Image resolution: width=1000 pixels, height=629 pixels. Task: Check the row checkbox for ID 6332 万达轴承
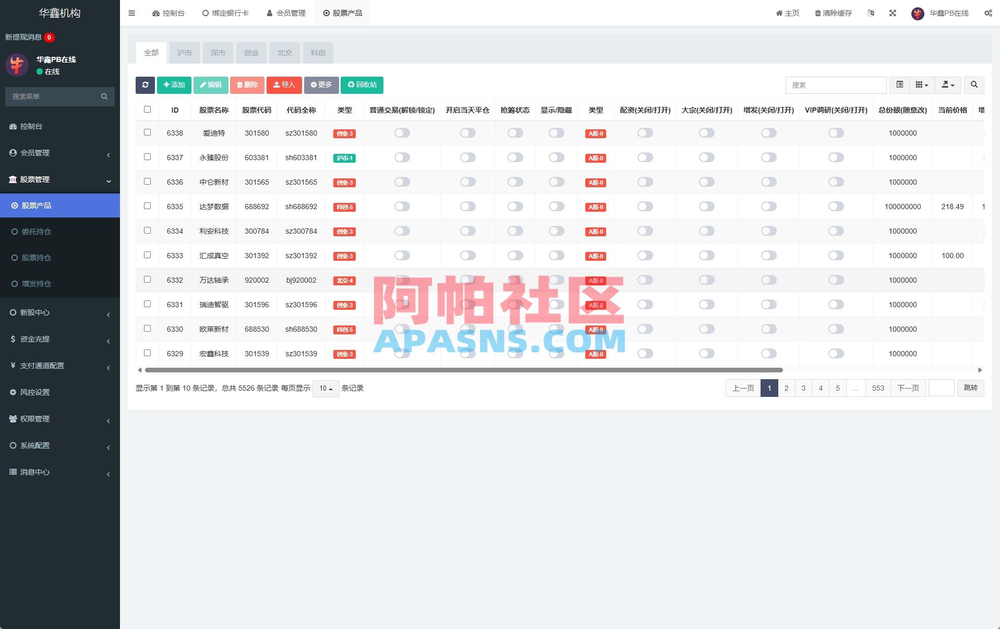tap(147, 280)
